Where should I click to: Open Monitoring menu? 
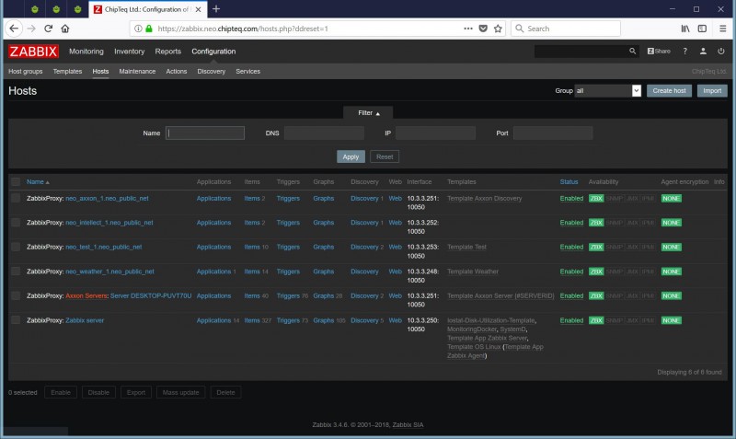click(x=86, y=52)
